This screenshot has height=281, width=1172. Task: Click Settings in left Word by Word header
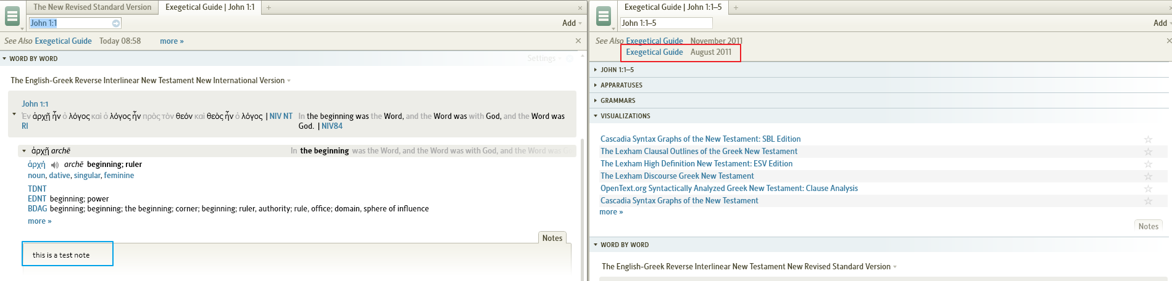pos(541,59)
